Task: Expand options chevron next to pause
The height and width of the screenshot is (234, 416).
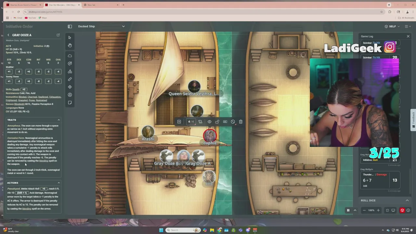Action: (355, 210)
